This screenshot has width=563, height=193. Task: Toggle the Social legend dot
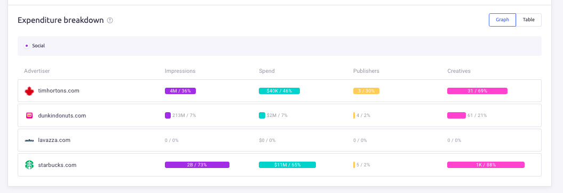click(x=27, y=46)
